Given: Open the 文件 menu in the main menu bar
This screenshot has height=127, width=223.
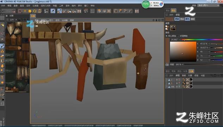Looking at the screenshot, I should pyautogui.click(x=3, y=6).
